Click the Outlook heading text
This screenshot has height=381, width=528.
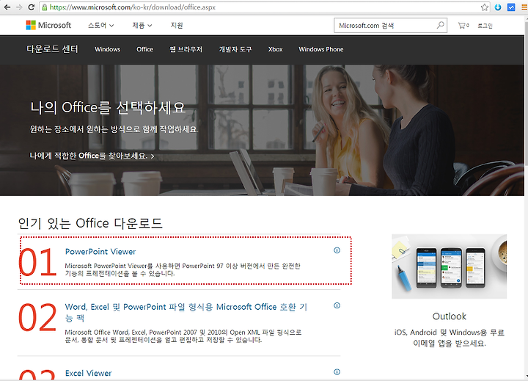coord(450,316)
